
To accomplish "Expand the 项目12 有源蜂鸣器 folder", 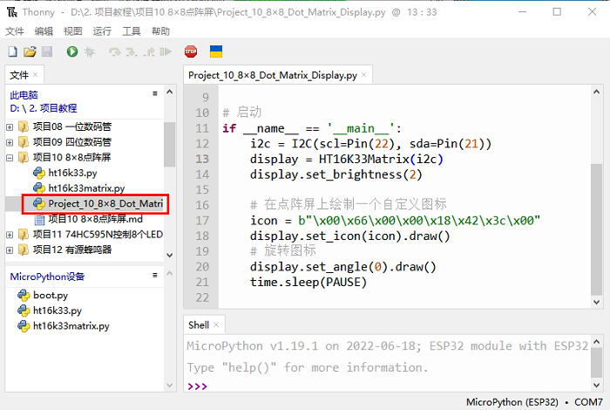I will pyautogui.click(x=10, y=251).
